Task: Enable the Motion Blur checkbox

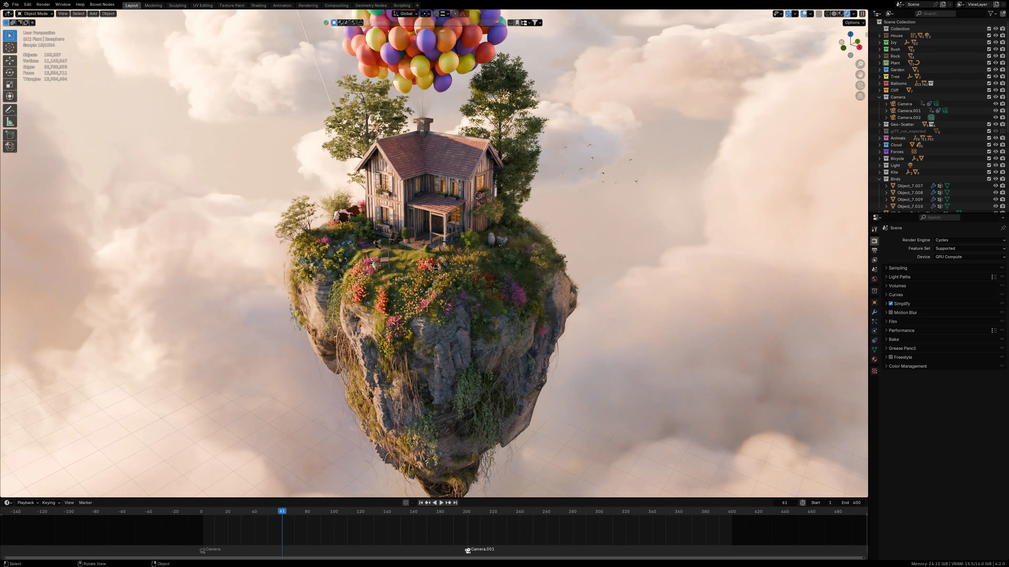Action: tap(891, 312)
